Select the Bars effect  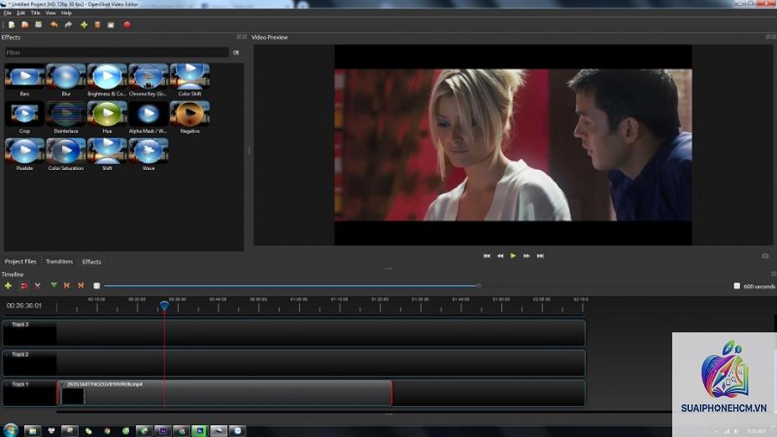point(24,80)
